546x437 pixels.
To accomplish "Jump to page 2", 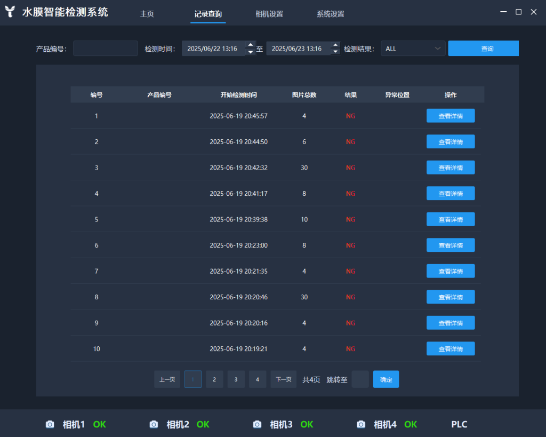I will tap(214, 379).
